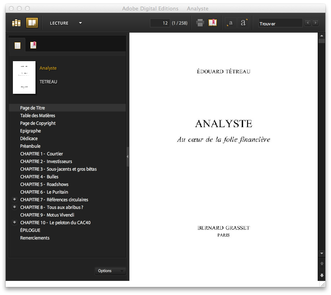This screenshot has width=331, height=295.
Task: Expand CHAPITRE 7 plus icon
Action: (x=15, y=199)
